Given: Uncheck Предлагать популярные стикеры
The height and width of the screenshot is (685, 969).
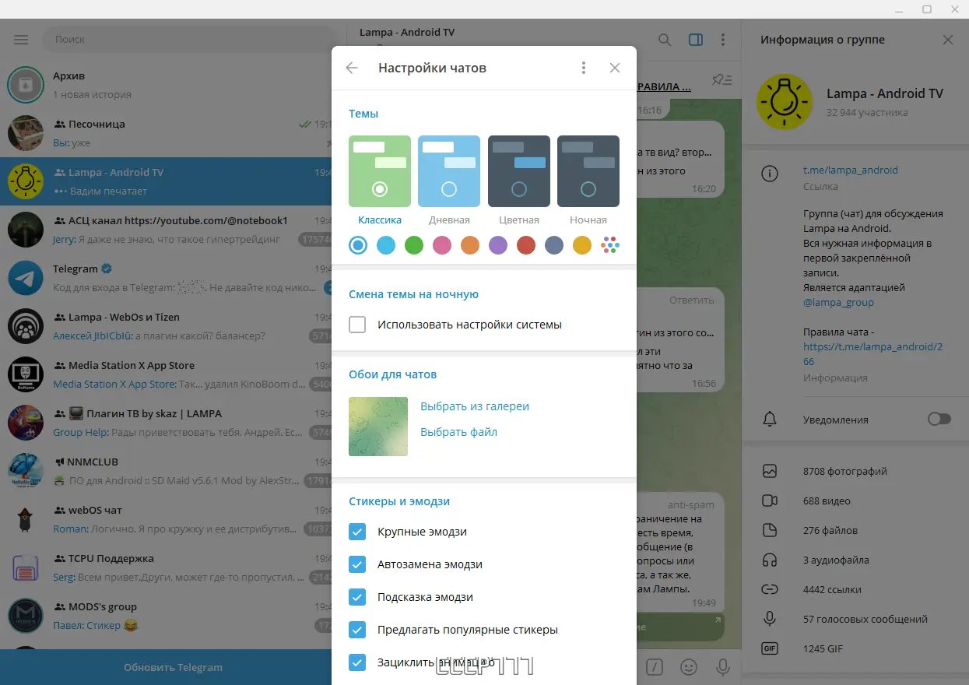Looking at the screenshot, I should pos(357,630).
